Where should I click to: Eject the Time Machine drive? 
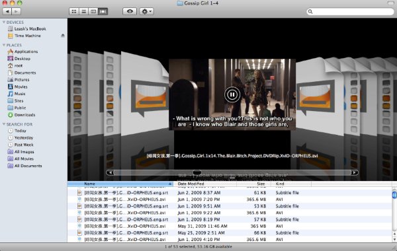pos(63,36)
